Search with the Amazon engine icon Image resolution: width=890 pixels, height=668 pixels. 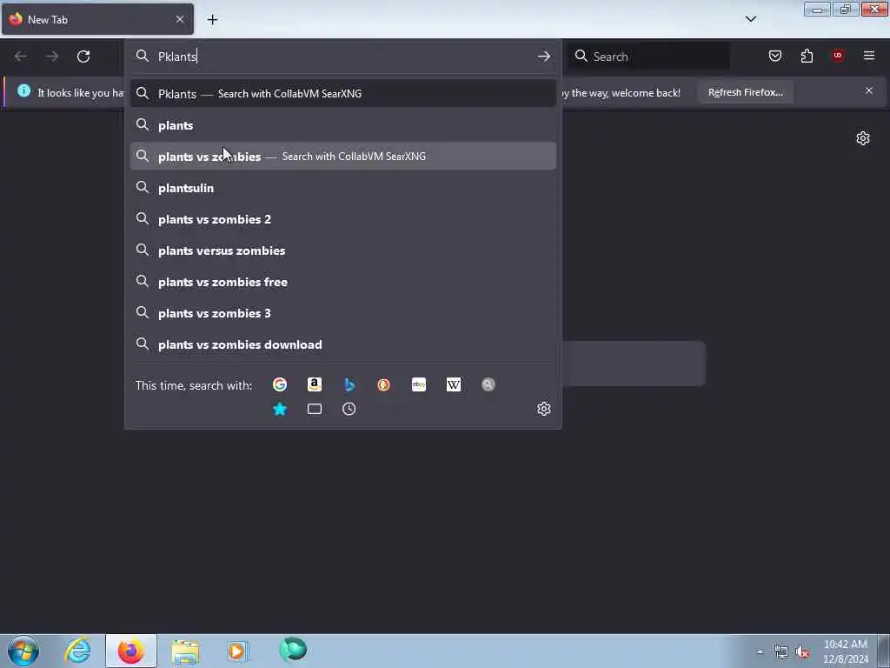(315, 384)
